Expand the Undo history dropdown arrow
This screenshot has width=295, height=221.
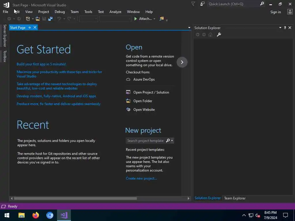tap(64, 19)
